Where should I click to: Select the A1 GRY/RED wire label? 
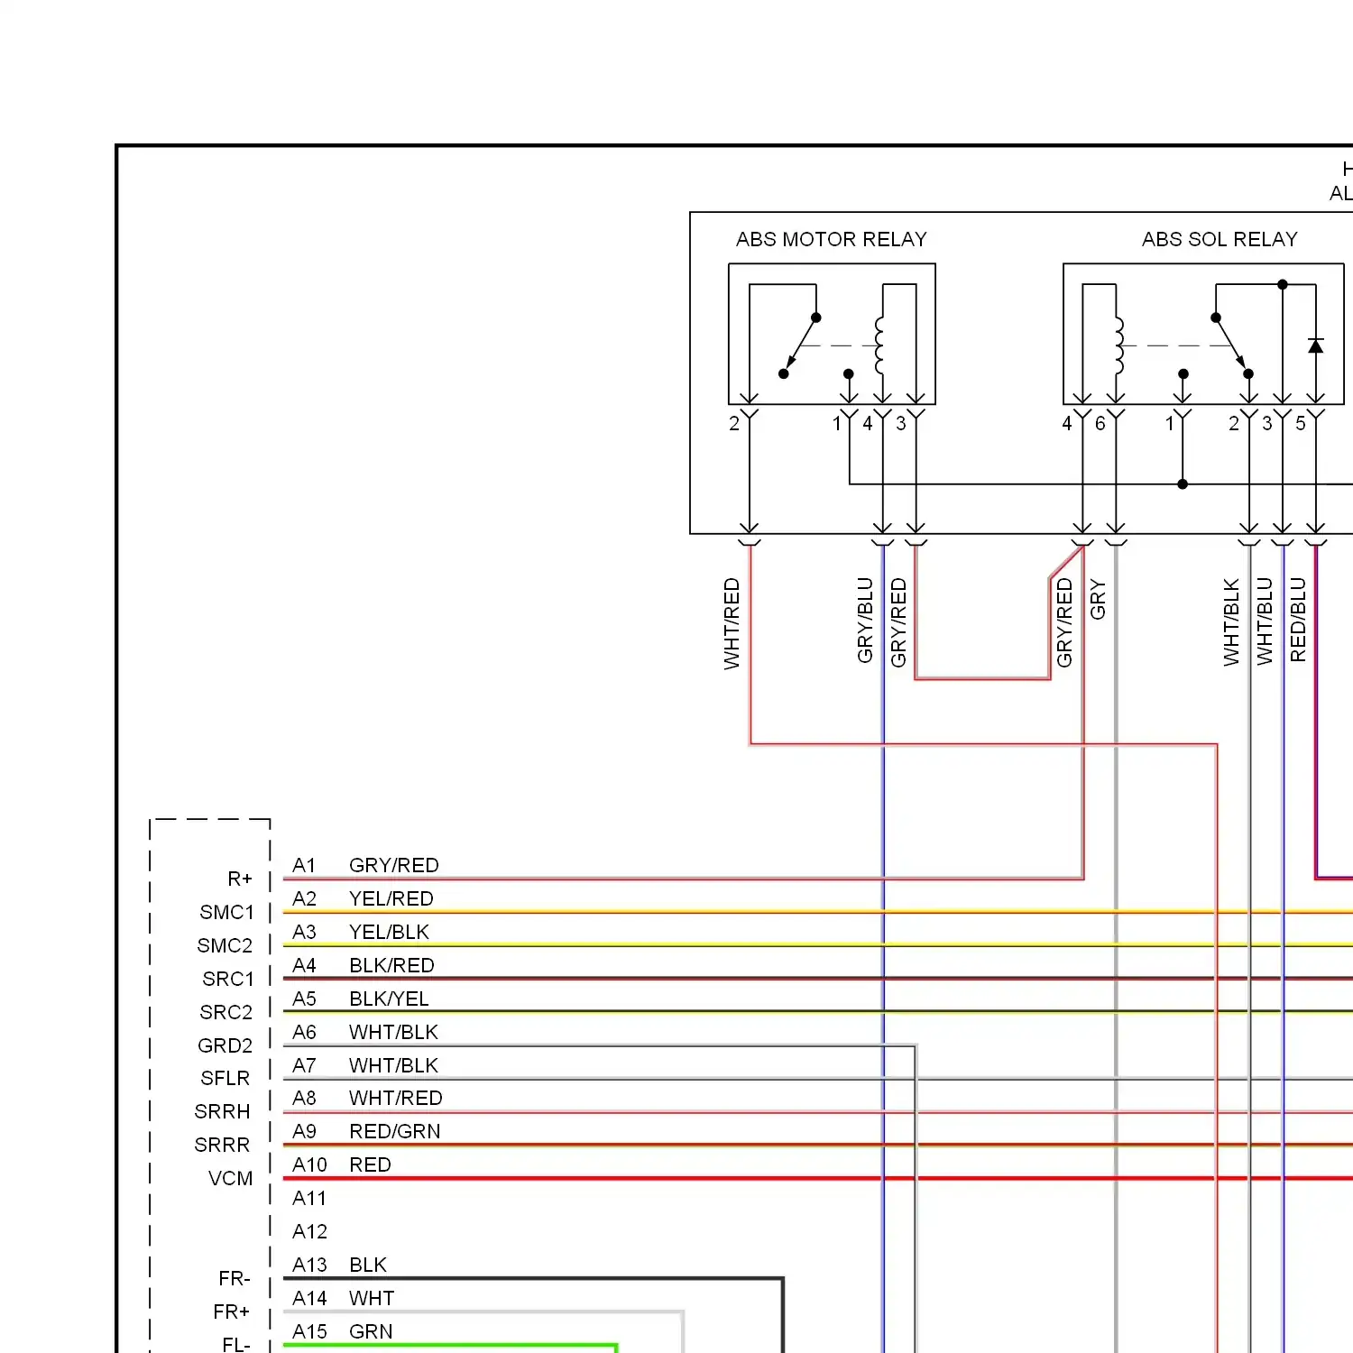pyautogui.click(x=365, y=865)
